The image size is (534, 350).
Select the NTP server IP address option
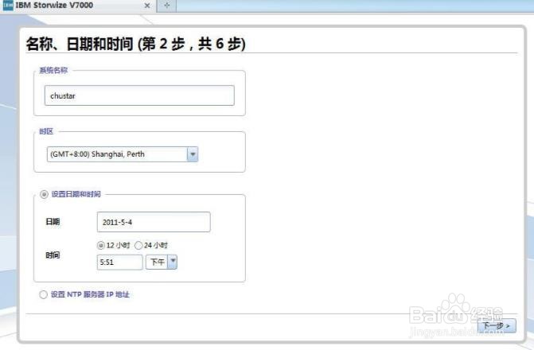43,294
